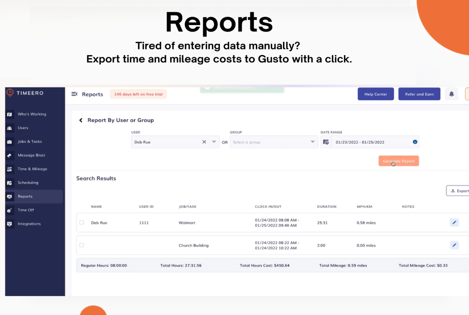Click the Who's Working sidebar icon

click(10, 115)
